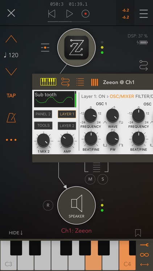
Task: Click the DSP: 37 % indicator
Action: tap(138, 36)
